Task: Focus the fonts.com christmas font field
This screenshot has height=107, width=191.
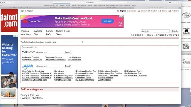Action: click(x=50, y=52)
